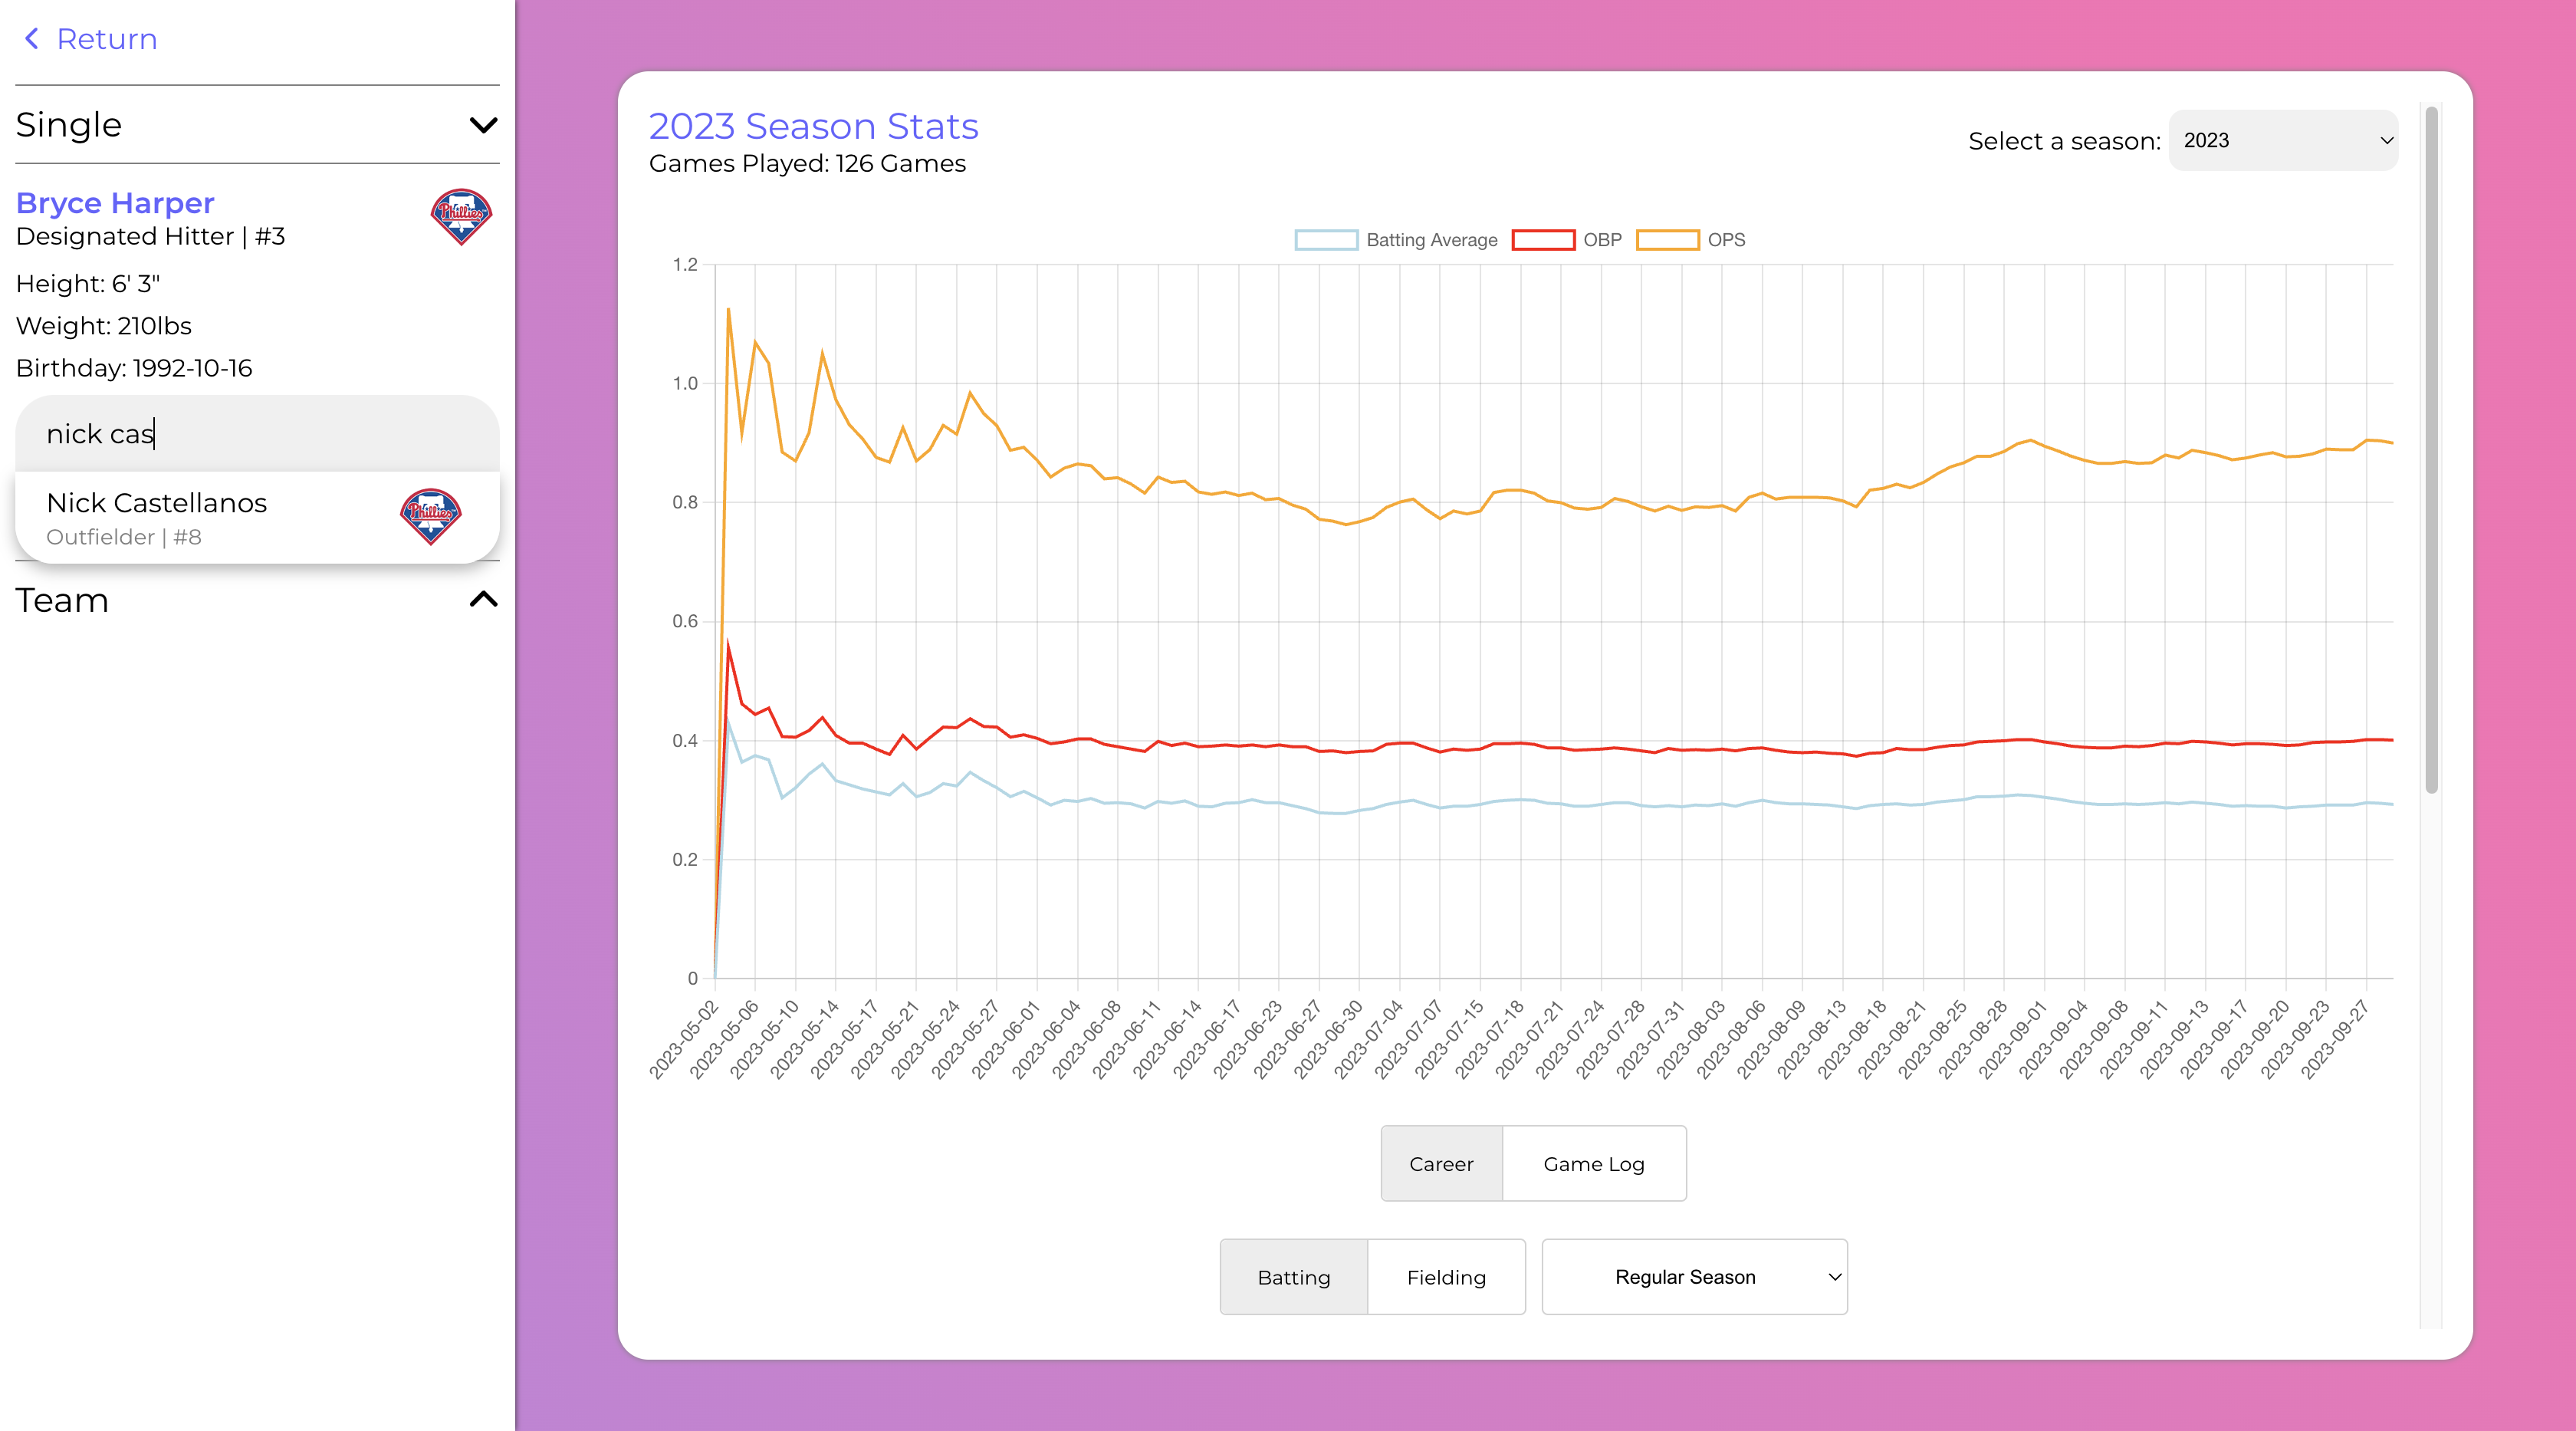Screen dimensions: 2576x1431
Task: Click the back chevron next to Return
Action: point(32,39)
